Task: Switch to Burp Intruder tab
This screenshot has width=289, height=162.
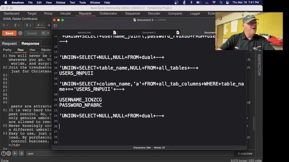Action: click(x=65, y=13)
